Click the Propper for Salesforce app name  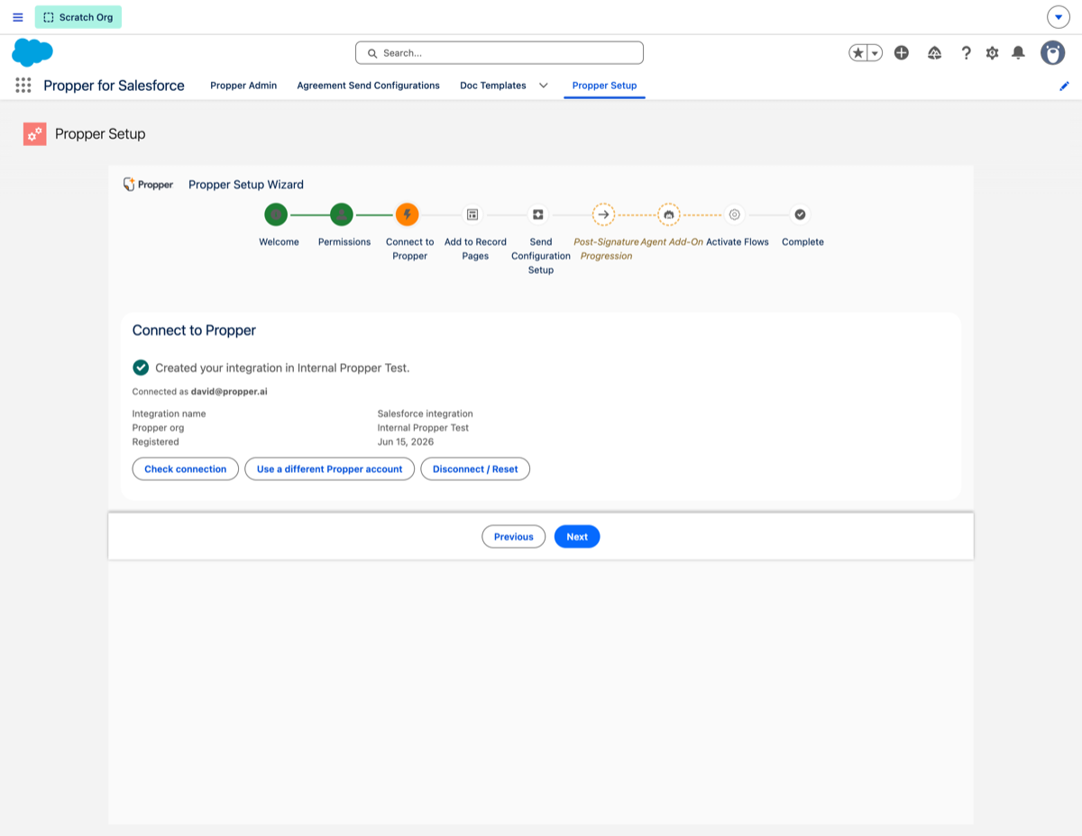[114, 86]
